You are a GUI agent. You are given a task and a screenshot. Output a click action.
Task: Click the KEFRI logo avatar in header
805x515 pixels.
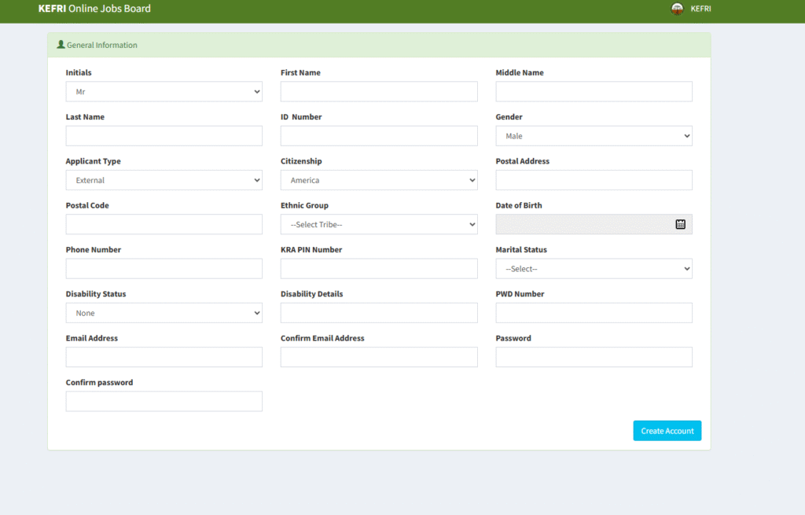point(677,9)
